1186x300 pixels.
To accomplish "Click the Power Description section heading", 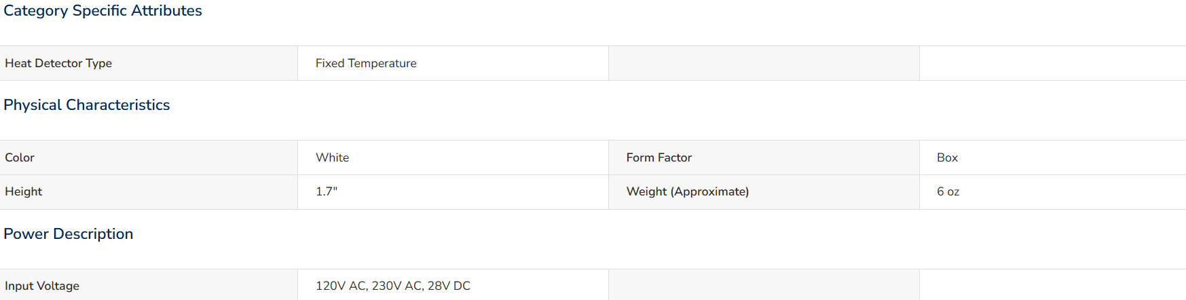I will pyautogui.click(x=69, y=234).
